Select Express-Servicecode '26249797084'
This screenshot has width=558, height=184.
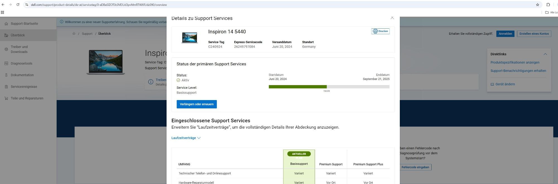[244, 47]
